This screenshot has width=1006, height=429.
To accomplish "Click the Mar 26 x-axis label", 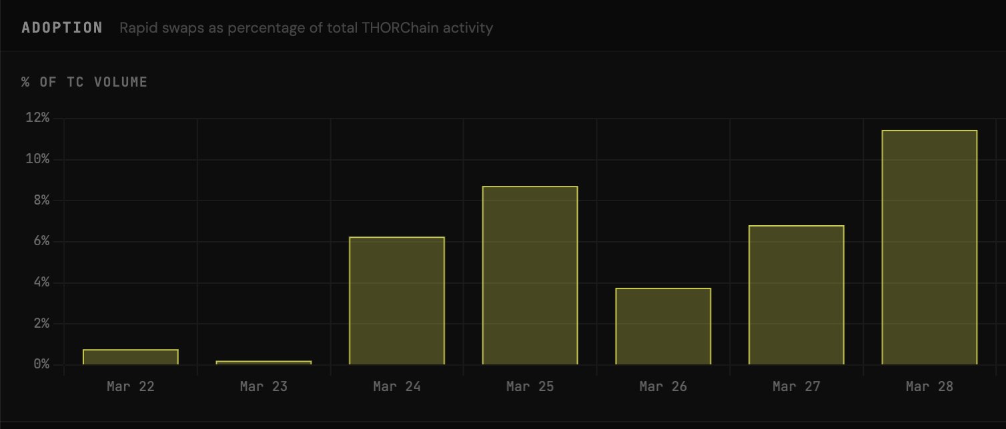I will pos(663,386).
